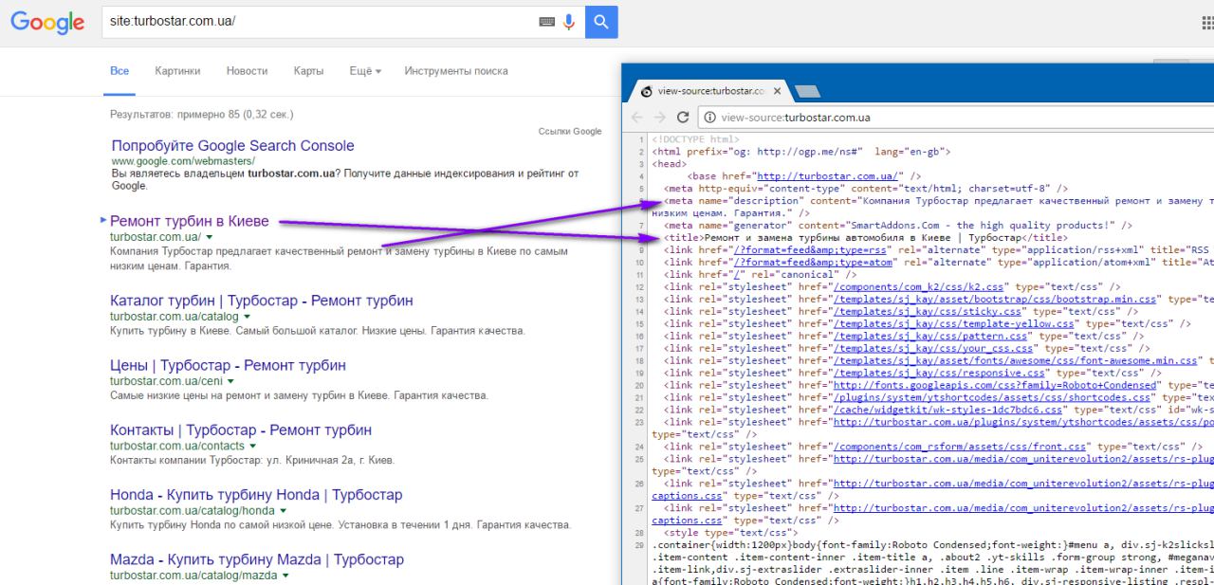Screen dimensions: 1214x585
Task: Click the forward arrow in view-source window
Action: [x=660, y=118]
